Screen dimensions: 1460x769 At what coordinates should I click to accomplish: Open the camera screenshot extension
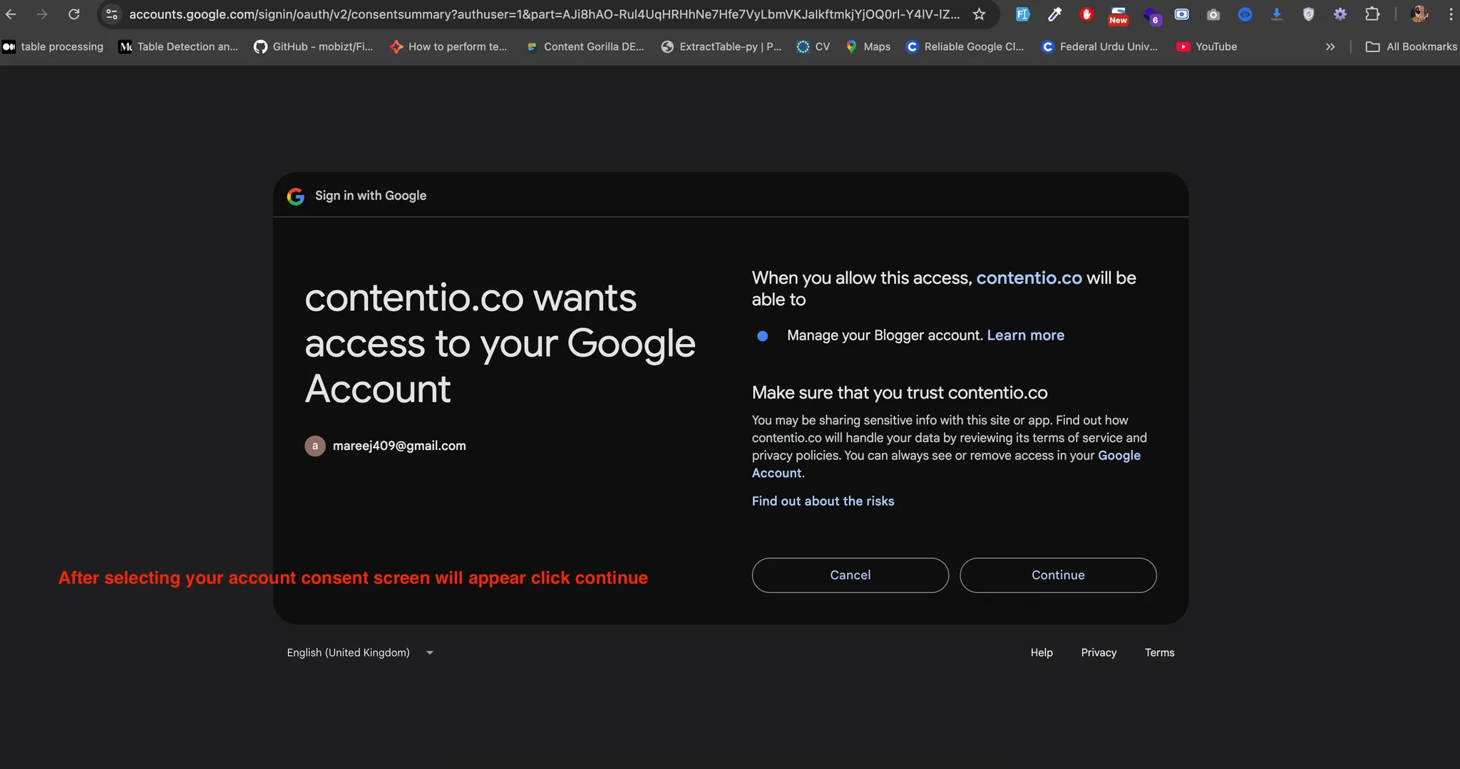[1213, 14]
